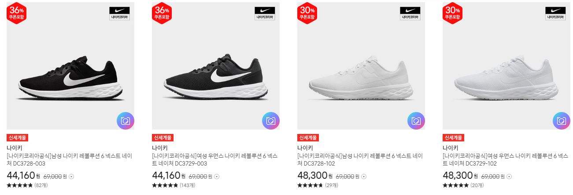Expand the price details arrow for DC3729-003
The height and width of the screenshot is (195, 573).
click(x=217, y=177)
